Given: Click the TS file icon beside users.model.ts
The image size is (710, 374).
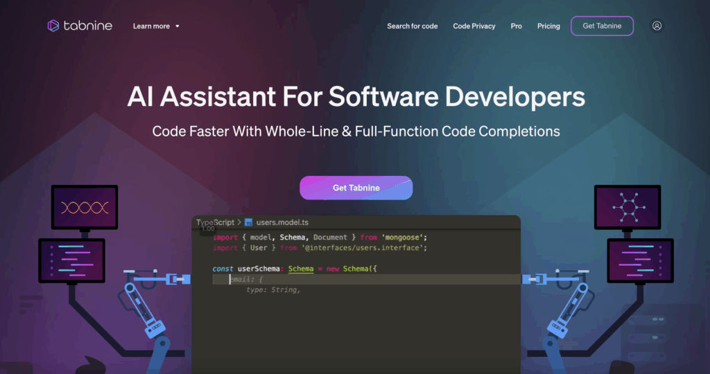Looking at the screenshot, I should pyautogui.click(x=248, y=222).
